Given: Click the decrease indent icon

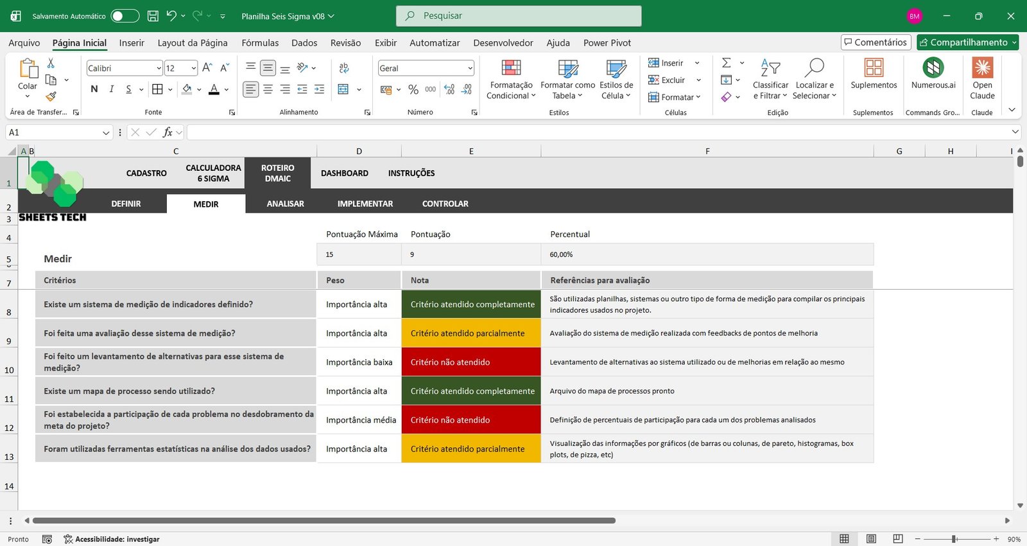Looking at the screenshot, I should tap(302, 89).
